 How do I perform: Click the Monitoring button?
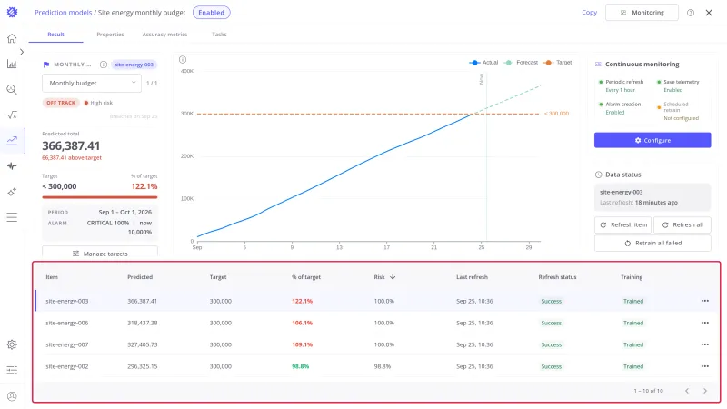642,13
